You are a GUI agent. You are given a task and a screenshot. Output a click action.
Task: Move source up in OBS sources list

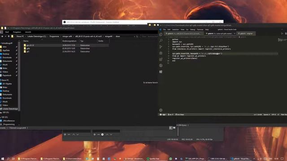(107, 135)
